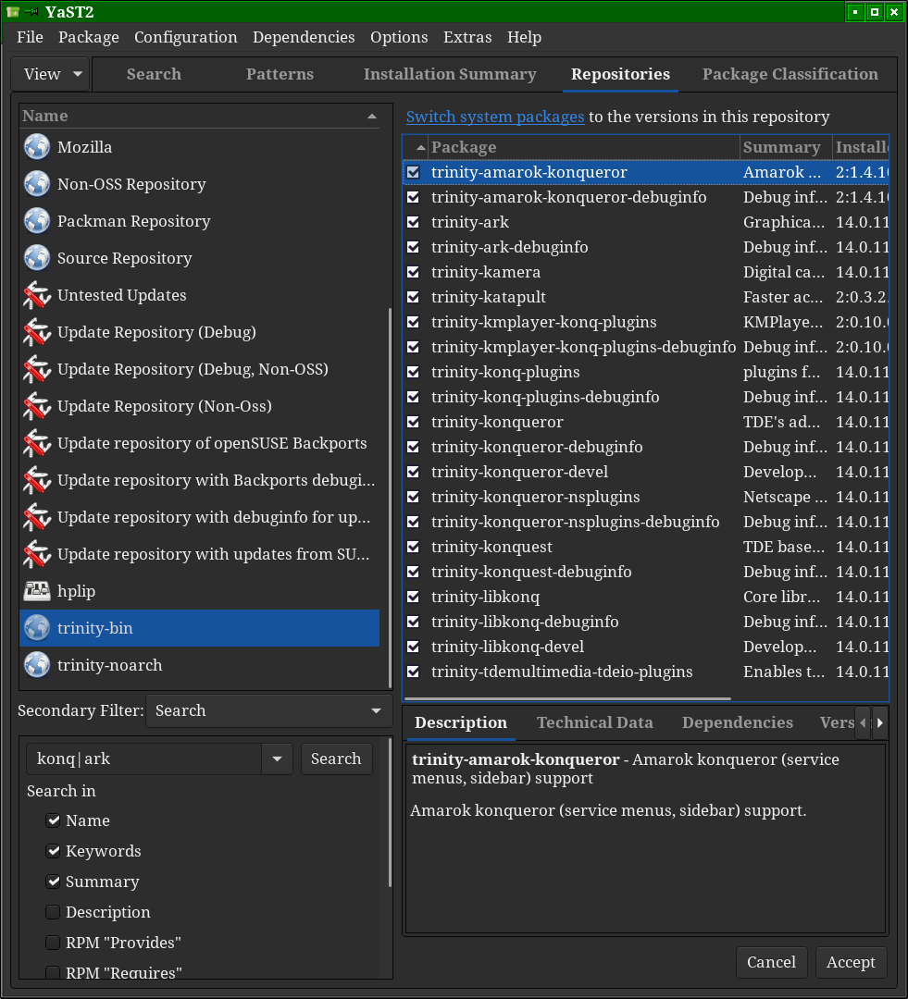Enable the RPM "Provides" search option
Screen dimensions: 908x999
(54, 943)
